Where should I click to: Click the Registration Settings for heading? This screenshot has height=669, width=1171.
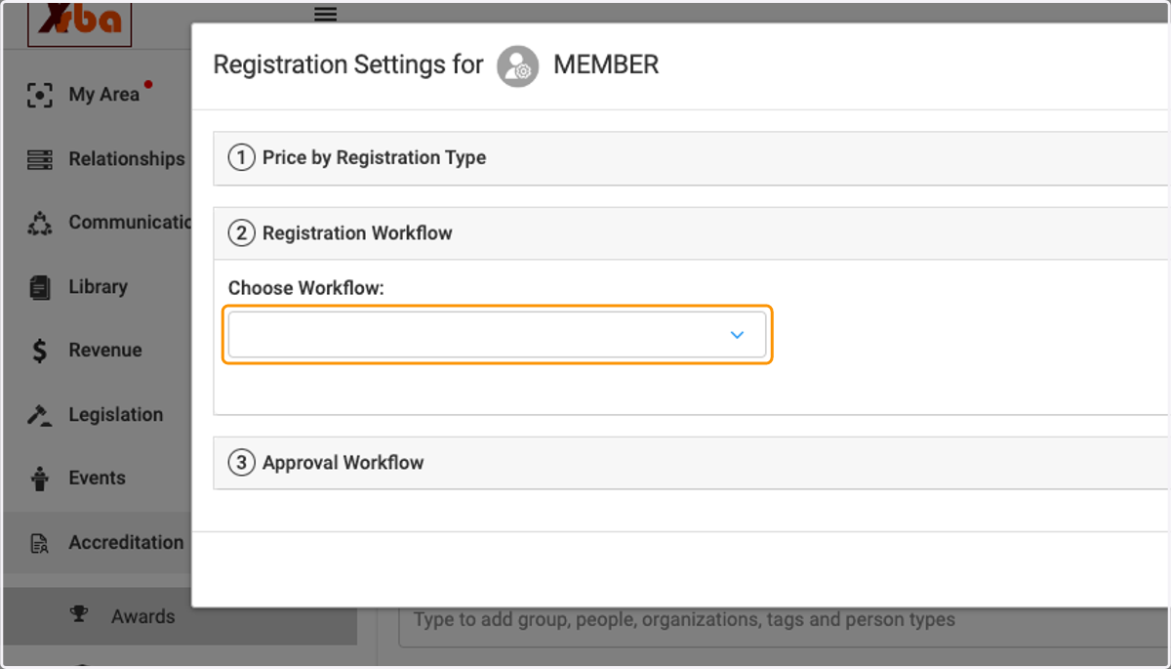coord(348,65)
